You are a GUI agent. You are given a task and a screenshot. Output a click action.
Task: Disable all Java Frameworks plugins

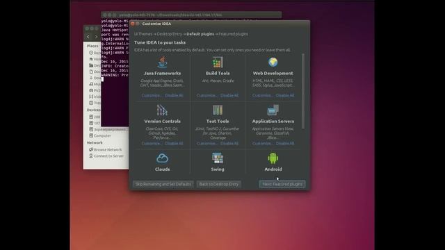point(174,96)
